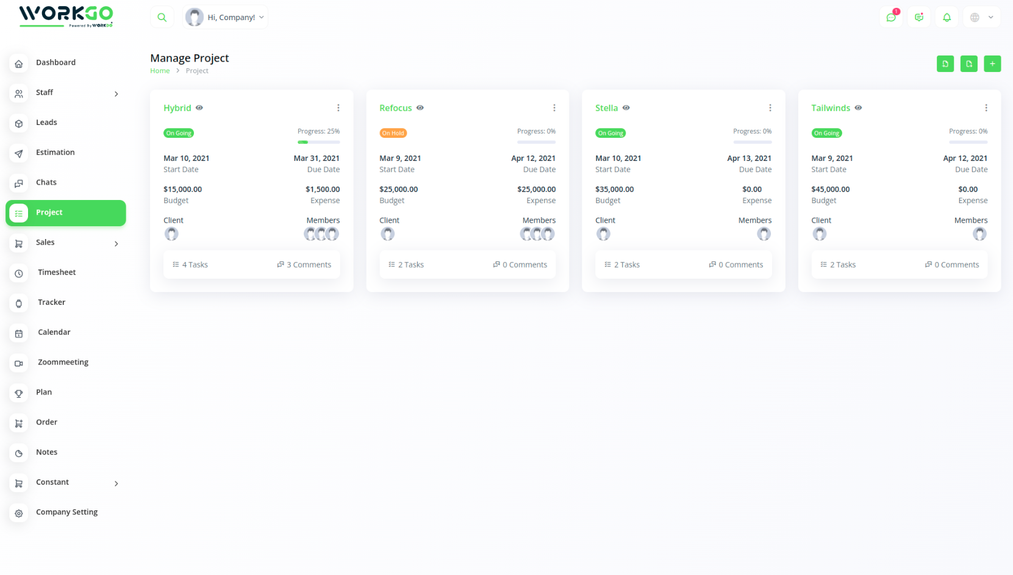Open the language globe dropdown
Image resolution: width=1013 pixels, height=575 pixels.
[x=981, y=17]
